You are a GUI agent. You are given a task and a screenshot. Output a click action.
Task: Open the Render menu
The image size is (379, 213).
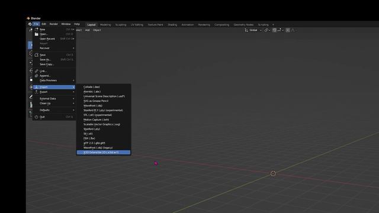[54, 24]
